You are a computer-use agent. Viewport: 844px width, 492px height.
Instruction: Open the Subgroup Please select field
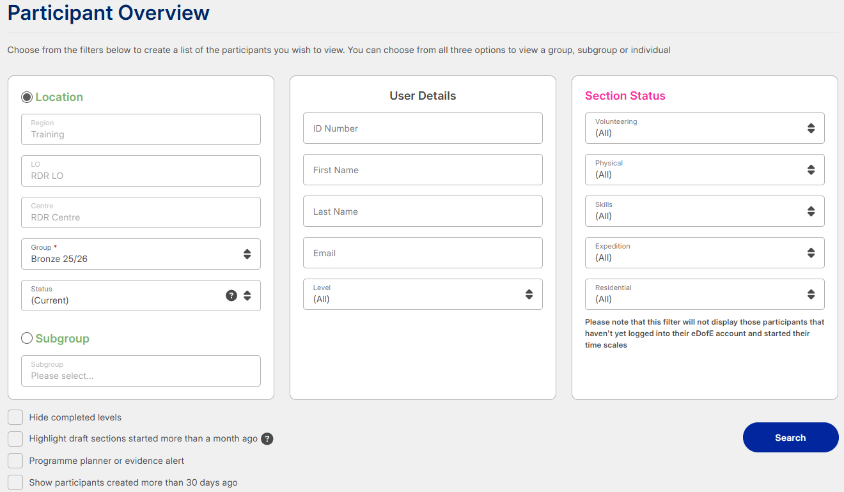pos(141,371)
